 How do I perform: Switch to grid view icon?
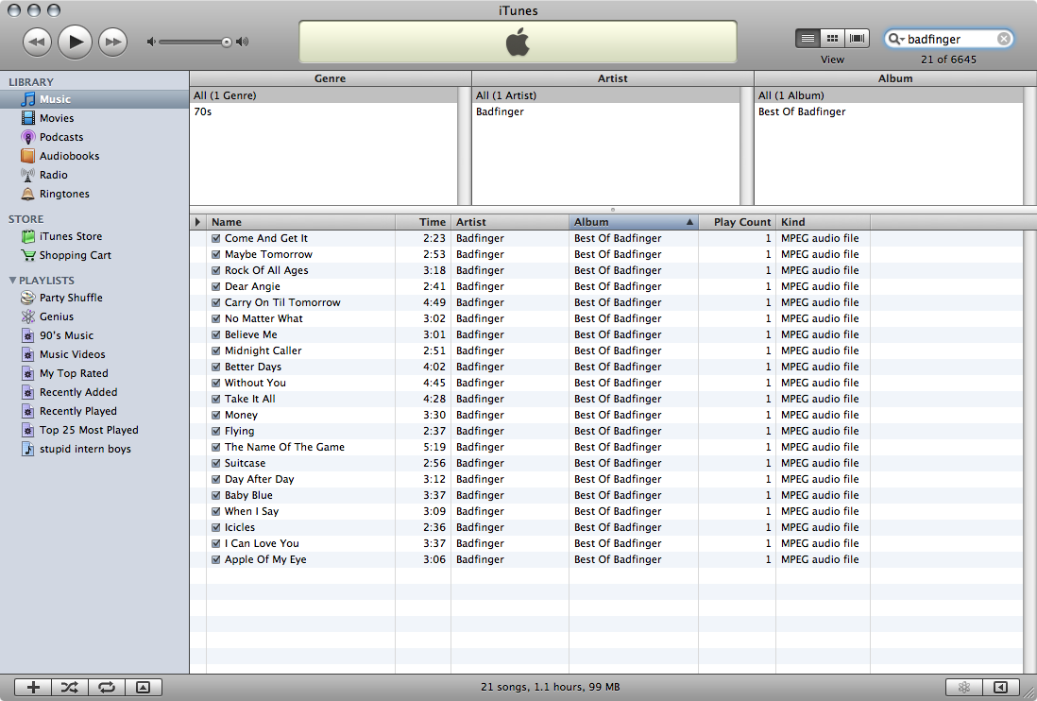[x=833, y=39]
